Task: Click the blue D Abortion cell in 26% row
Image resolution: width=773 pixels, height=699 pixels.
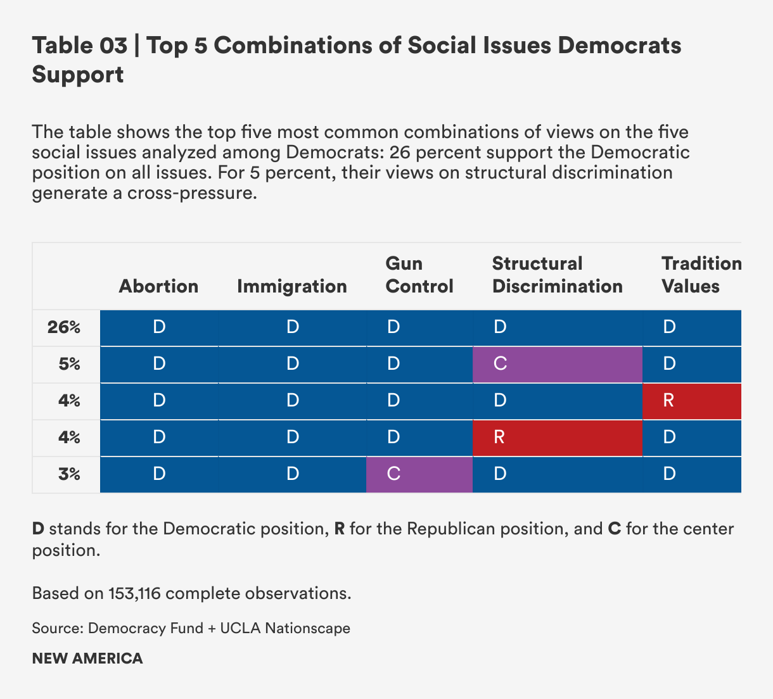Action: point(159,327)
